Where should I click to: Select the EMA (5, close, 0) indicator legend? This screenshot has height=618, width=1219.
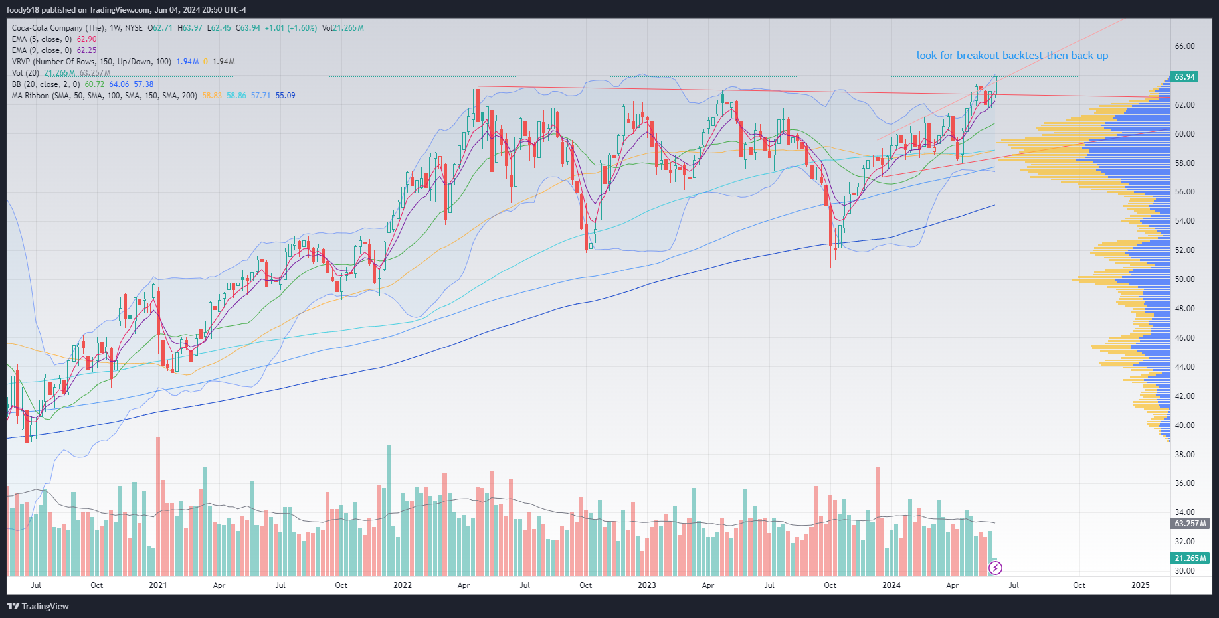(x=42, y=39)
